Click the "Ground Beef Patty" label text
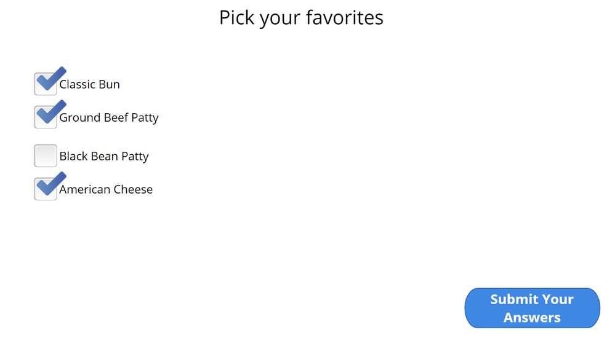This screenshot has width=615, height=338. point(109,118)
